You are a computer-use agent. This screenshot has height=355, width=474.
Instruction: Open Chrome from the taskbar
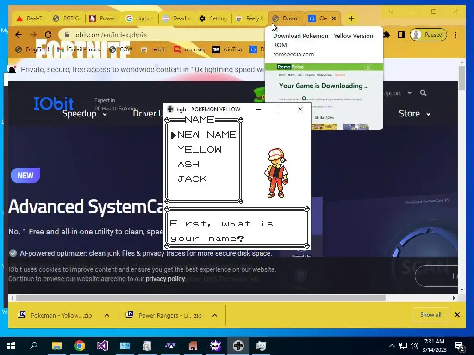pyautogui.click(x=80, y=346)
